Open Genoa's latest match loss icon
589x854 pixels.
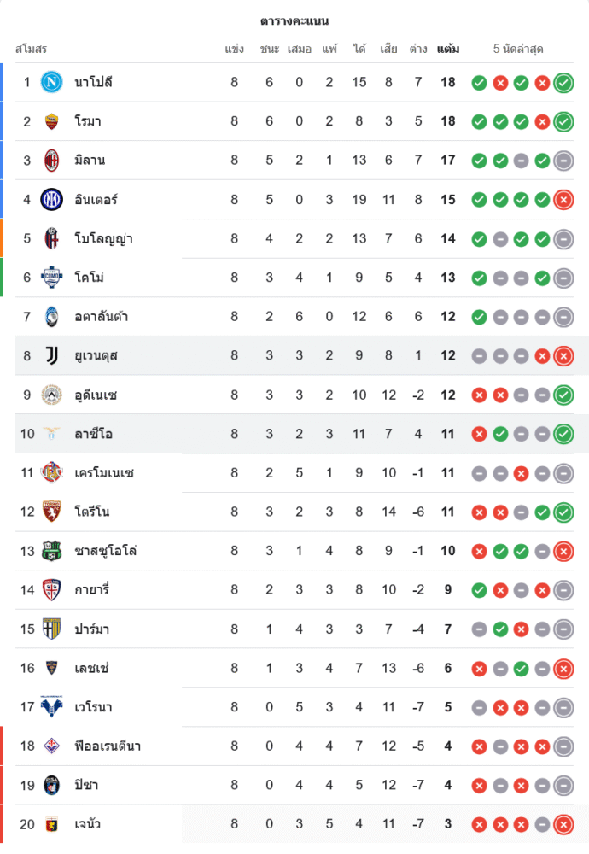pos(563,824)
